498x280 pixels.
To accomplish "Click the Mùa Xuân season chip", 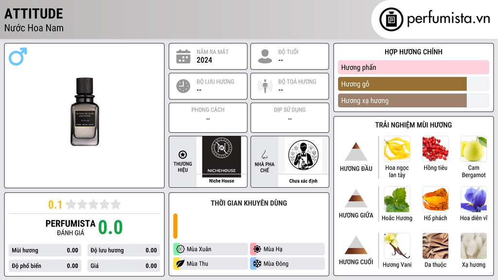I will pyautogui.click(x=211, y=249).
